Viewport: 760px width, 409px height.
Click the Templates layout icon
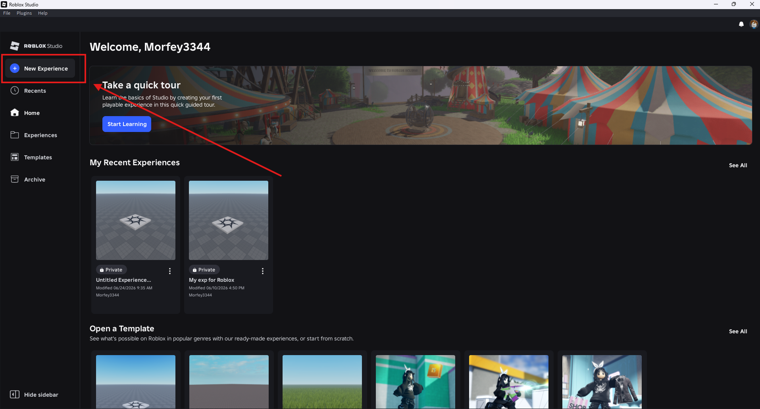pyautogui.click(x=15, y=157)
